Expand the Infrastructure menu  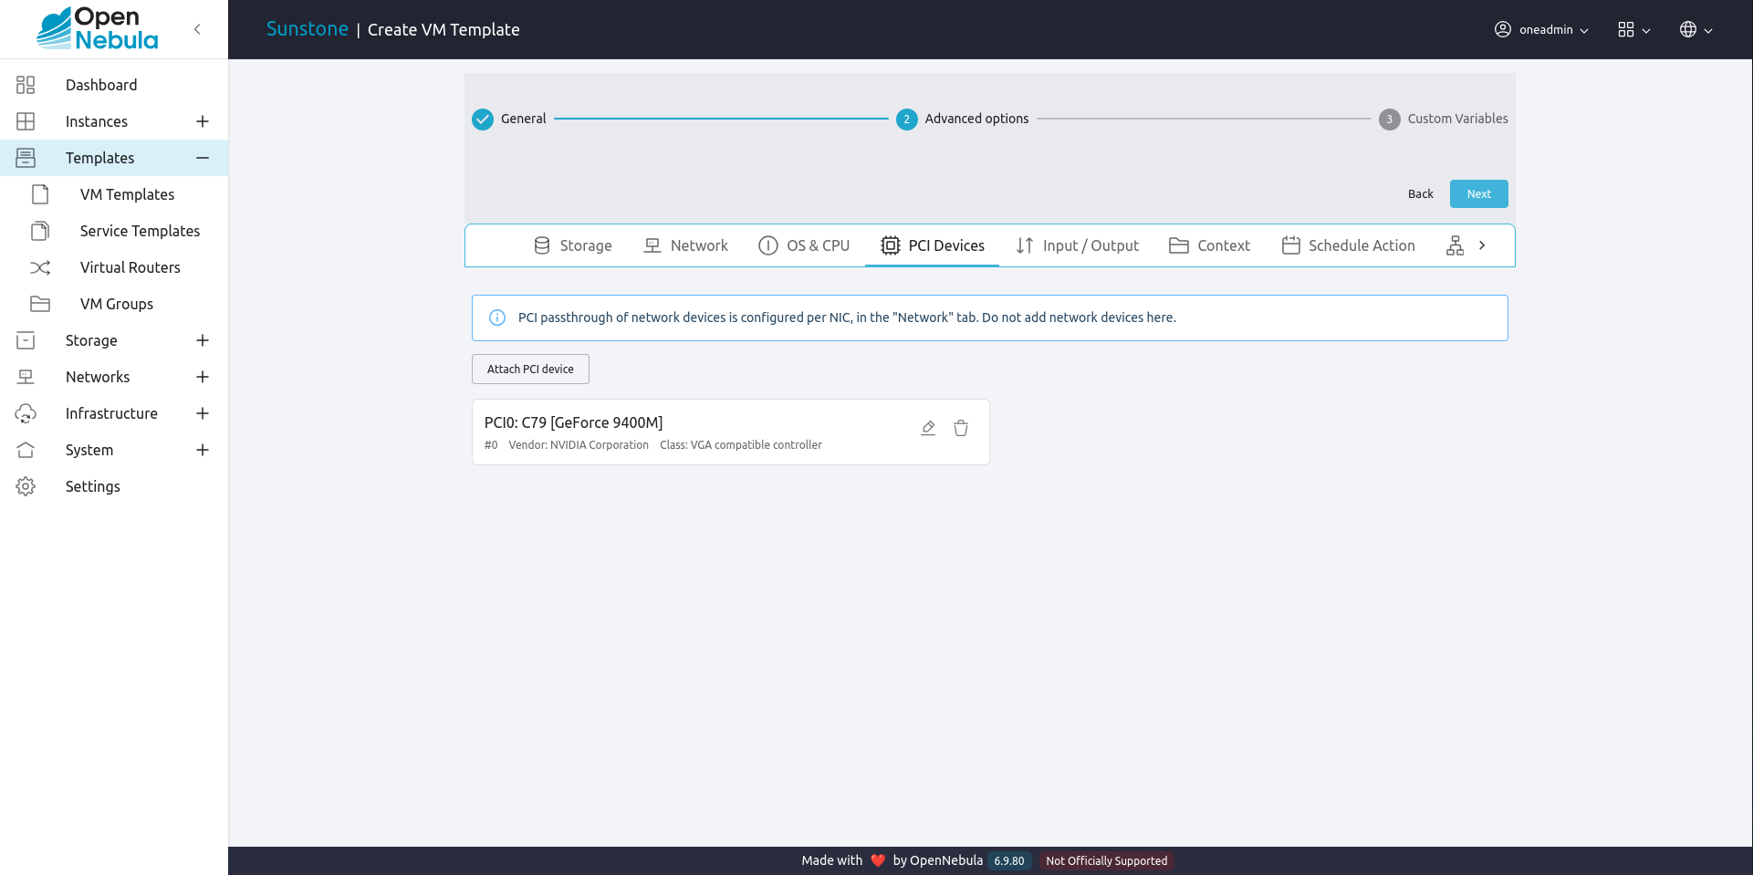click(203, 413)
